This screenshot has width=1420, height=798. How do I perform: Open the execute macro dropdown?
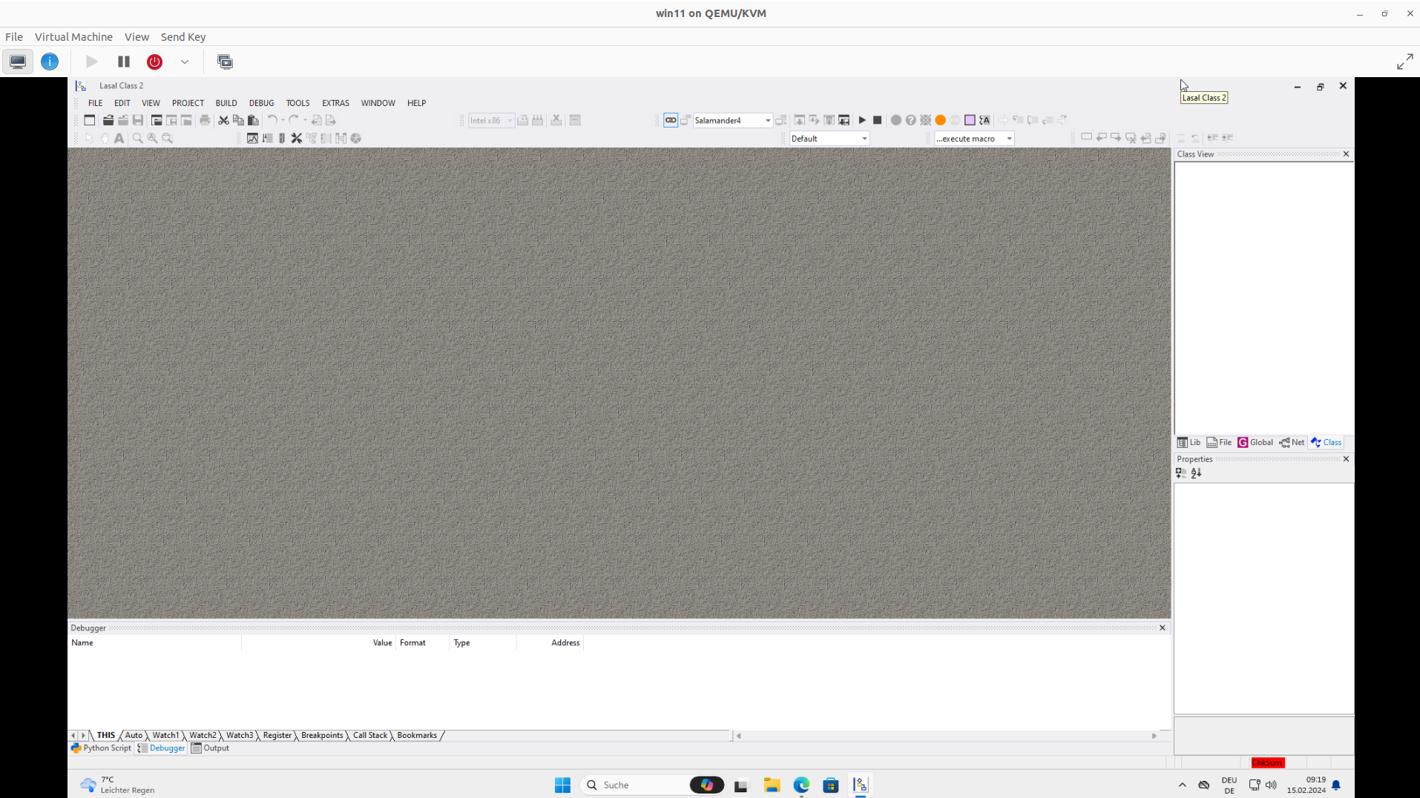[x=1008, y=139]
